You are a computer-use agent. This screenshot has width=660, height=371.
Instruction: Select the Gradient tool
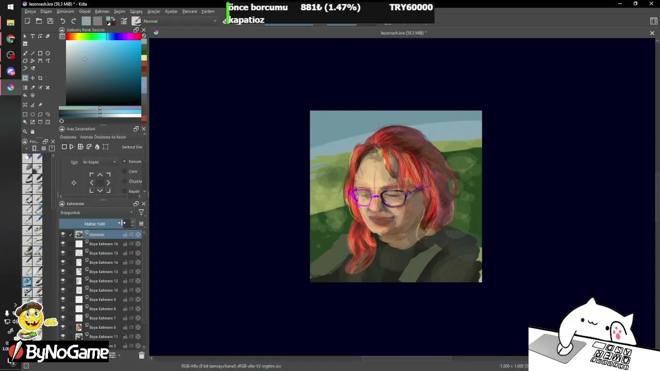tap(25, 88)
